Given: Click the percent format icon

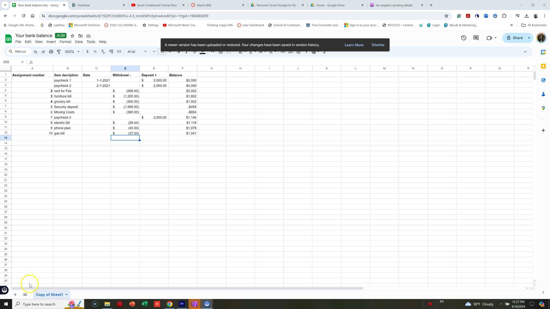Looking at the screenshot, I should click(95, 52).
